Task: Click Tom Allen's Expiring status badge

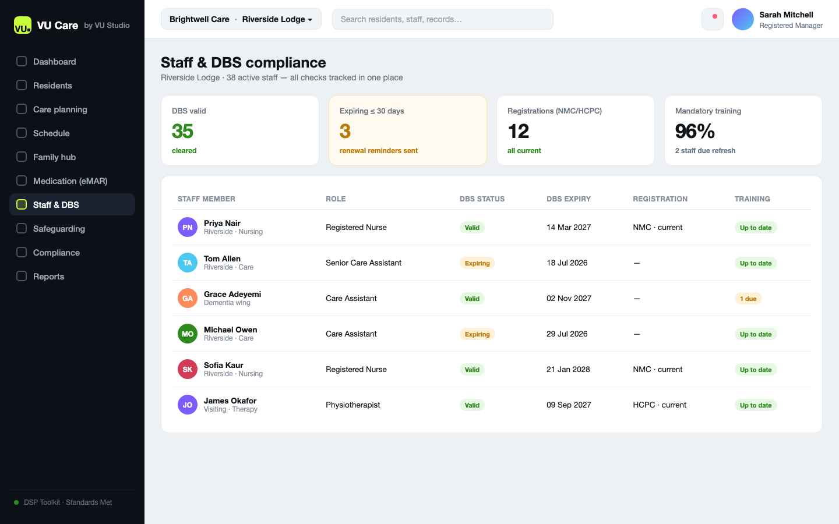Action: coord(477,263)
